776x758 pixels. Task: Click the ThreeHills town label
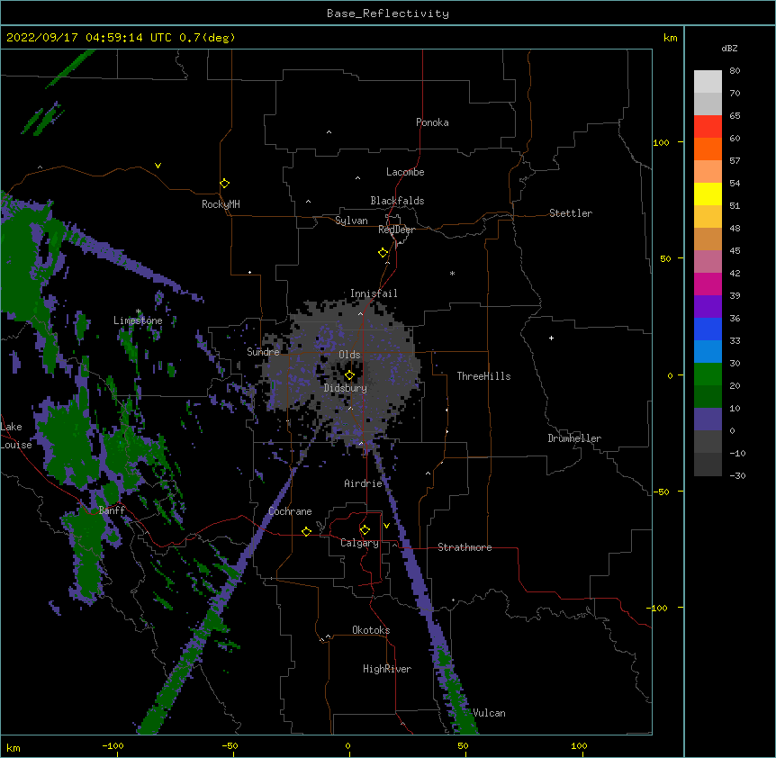pyautogui.click(x=483, y=376)
